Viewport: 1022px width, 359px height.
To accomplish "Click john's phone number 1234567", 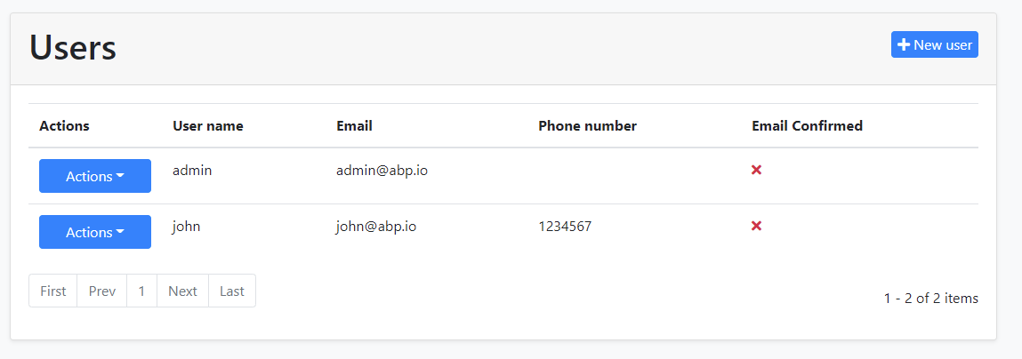I will (x=565, y=226).
